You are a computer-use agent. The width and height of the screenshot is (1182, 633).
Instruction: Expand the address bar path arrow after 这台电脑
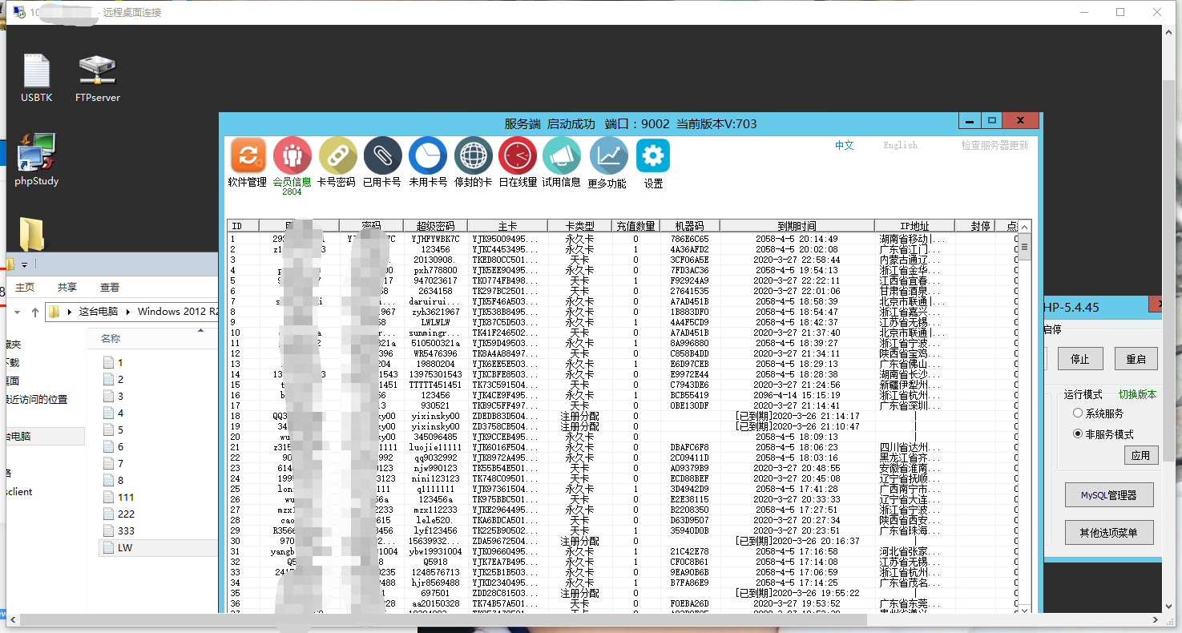coord(128,312)
